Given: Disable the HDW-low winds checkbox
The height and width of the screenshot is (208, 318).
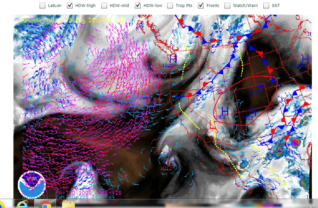Looking at the screenshot, I should 138,6.
